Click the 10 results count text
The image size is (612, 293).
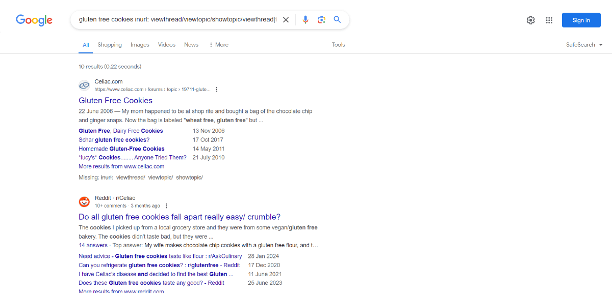(110, 66)
